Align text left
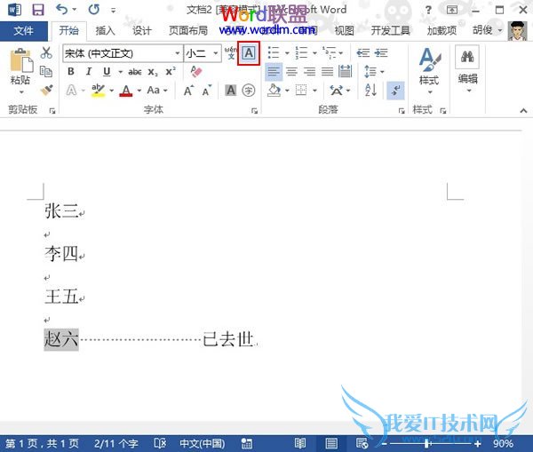Screen dimensions: 533x452 (274, 72)
